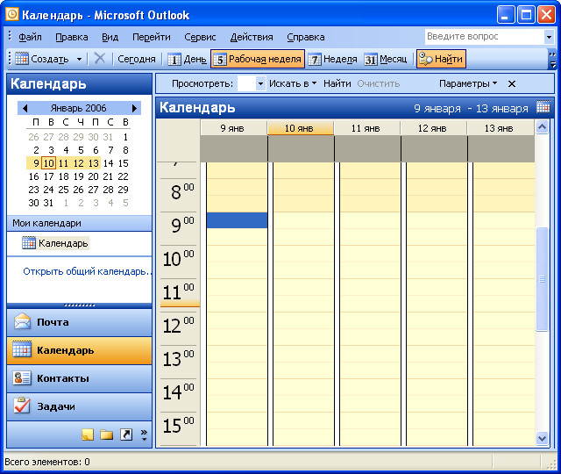Open the Почта navigation pane
Viewport: 561px width, 474px height.
pyautogui.click(x=80, y=322)
